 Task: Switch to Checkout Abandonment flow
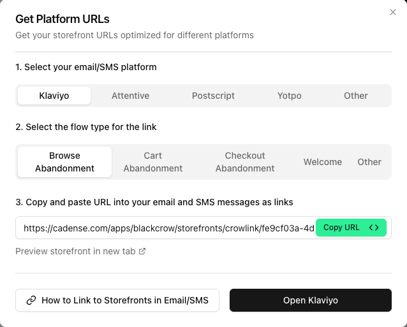(245, 162)
